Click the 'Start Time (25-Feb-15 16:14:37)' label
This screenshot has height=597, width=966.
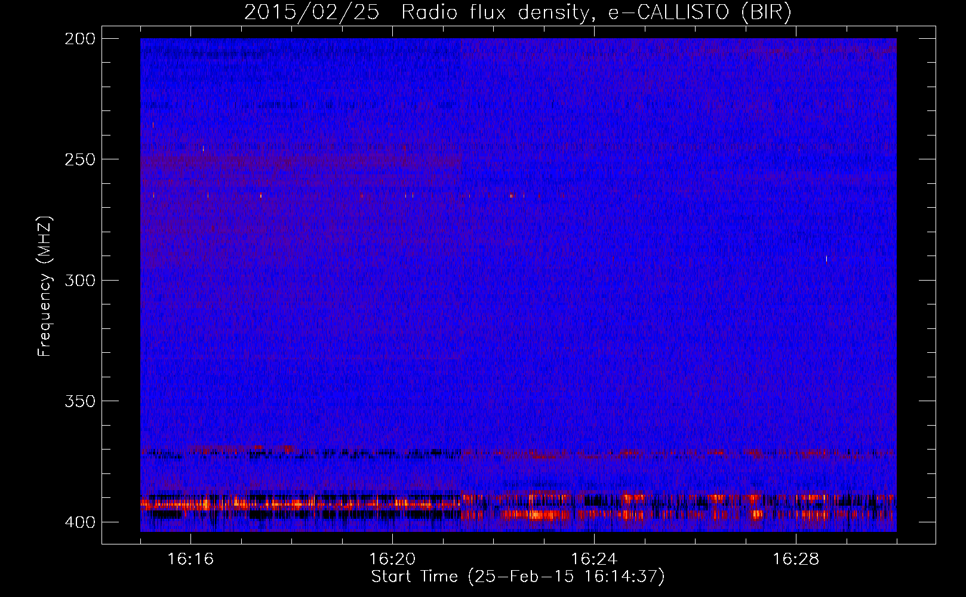[518, 577]
